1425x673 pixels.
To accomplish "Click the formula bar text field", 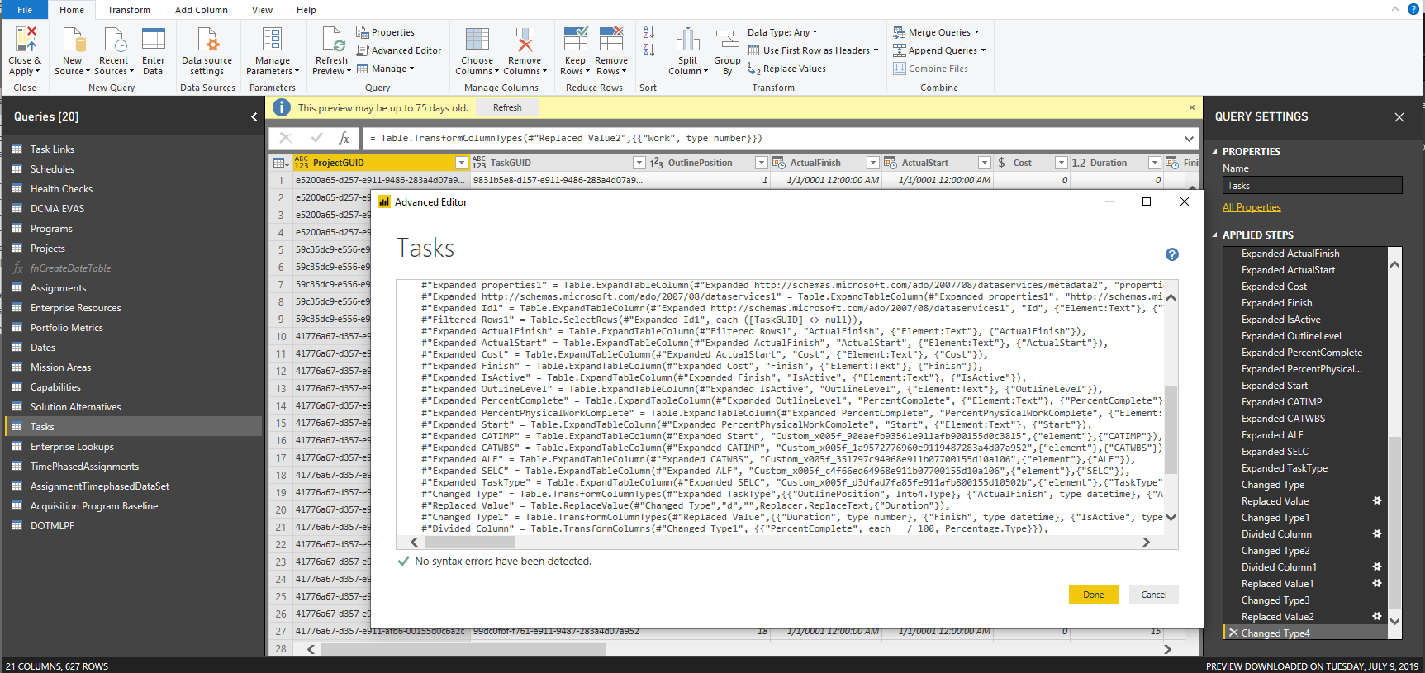I will click(x=772, y=138).
